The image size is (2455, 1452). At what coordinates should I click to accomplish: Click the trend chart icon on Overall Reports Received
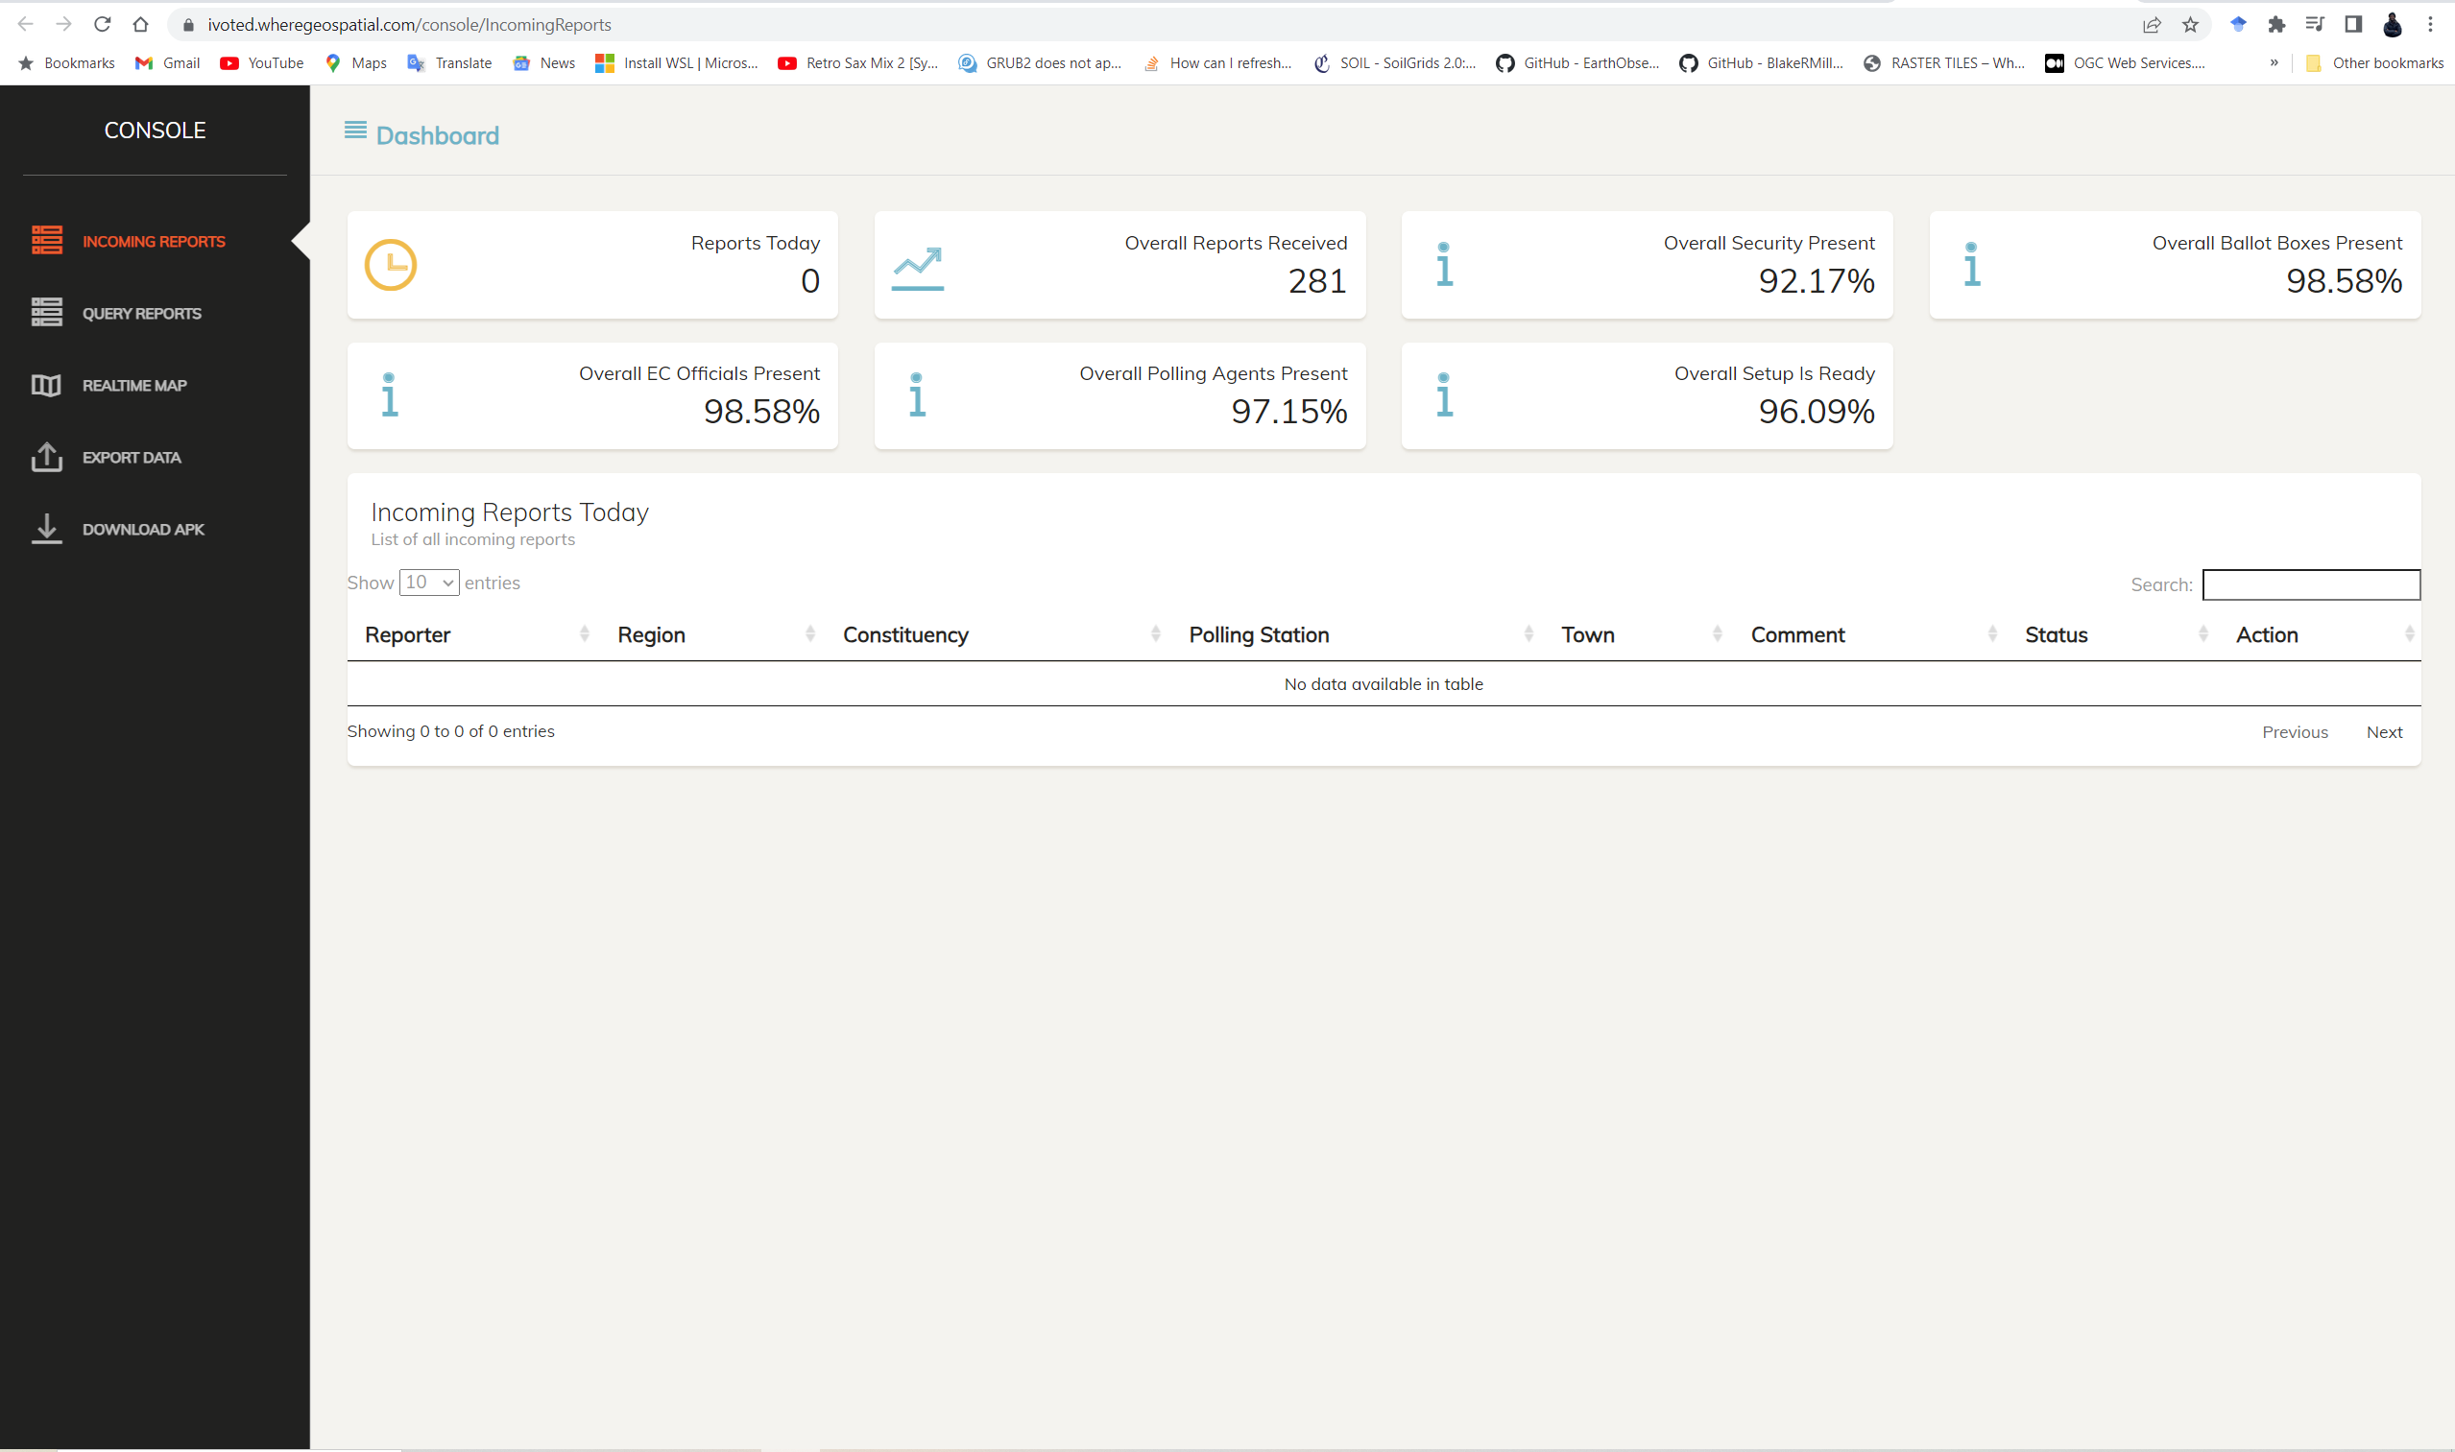pos(917,268)
